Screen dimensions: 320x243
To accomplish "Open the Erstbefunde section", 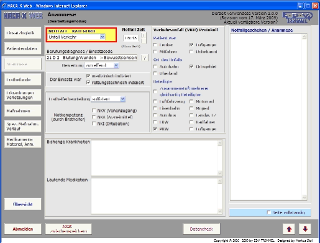I will point(23,80).
